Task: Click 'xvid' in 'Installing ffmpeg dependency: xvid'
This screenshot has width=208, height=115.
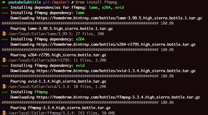Action: click(x=80, y=66)
